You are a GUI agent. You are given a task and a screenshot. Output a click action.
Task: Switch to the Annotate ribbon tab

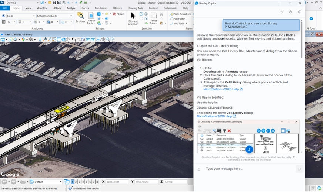42,8
